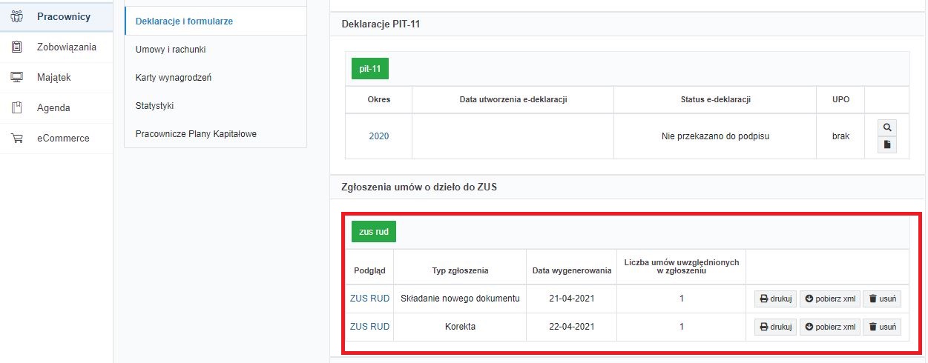Click the Pracownicy people icon in sidebar
The width and height of the screenshot is (928, 363).
tap(16, 16)
